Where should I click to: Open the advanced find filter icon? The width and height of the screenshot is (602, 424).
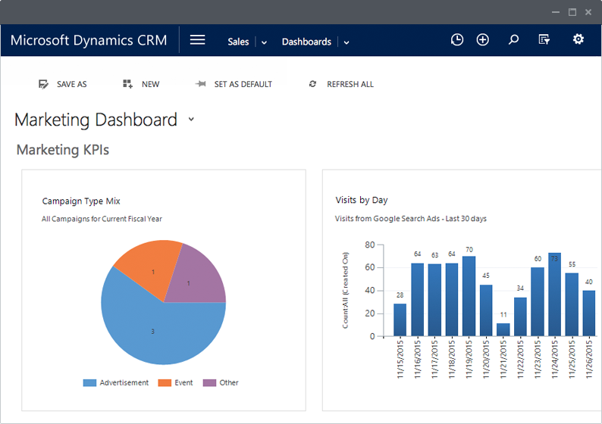coord(544,39)
